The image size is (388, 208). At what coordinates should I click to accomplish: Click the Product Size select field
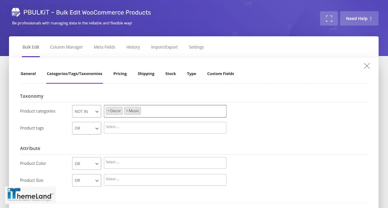click(x=165, y=180)
